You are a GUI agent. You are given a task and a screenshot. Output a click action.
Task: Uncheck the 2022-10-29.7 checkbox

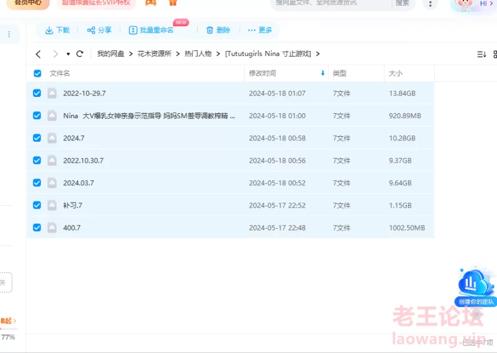click(x=37, y=93)
